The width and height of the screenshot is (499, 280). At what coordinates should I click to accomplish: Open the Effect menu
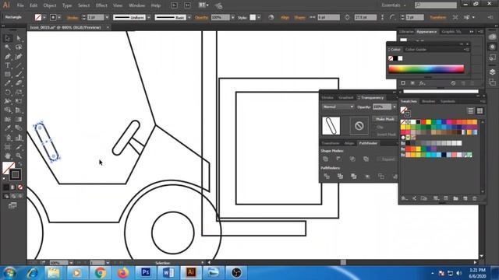(101, 5)
